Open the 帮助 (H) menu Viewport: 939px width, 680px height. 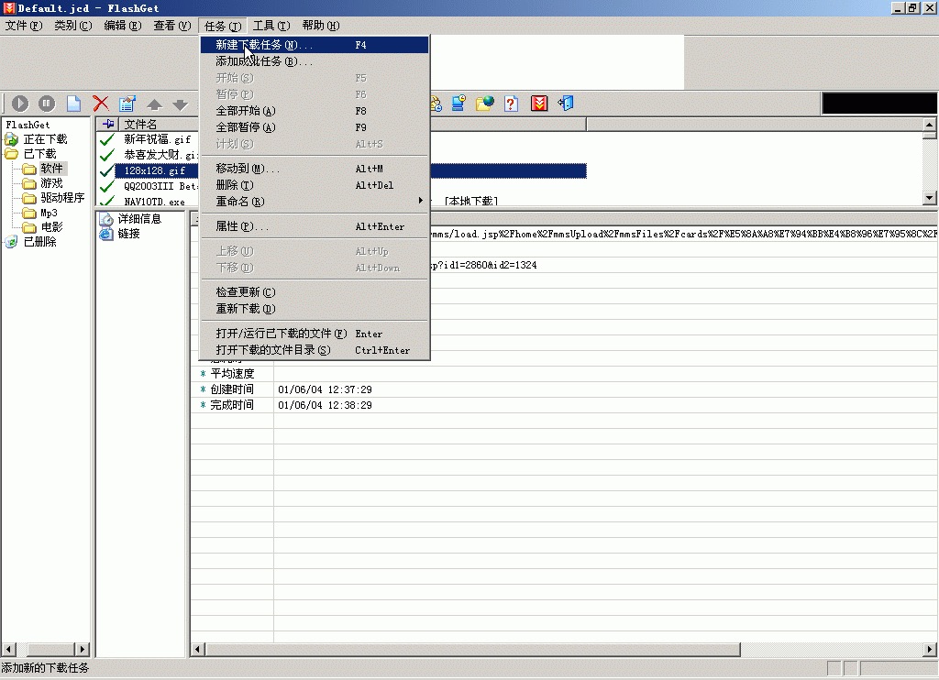(320, 26)
